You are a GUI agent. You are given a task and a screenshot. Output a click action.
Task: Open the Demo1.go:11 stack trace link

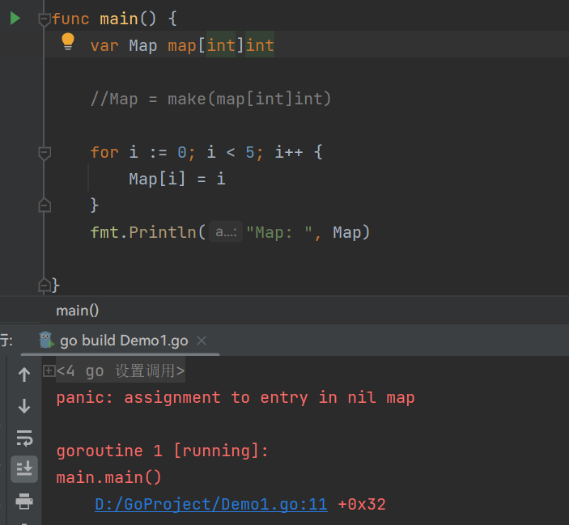[210, 505]
